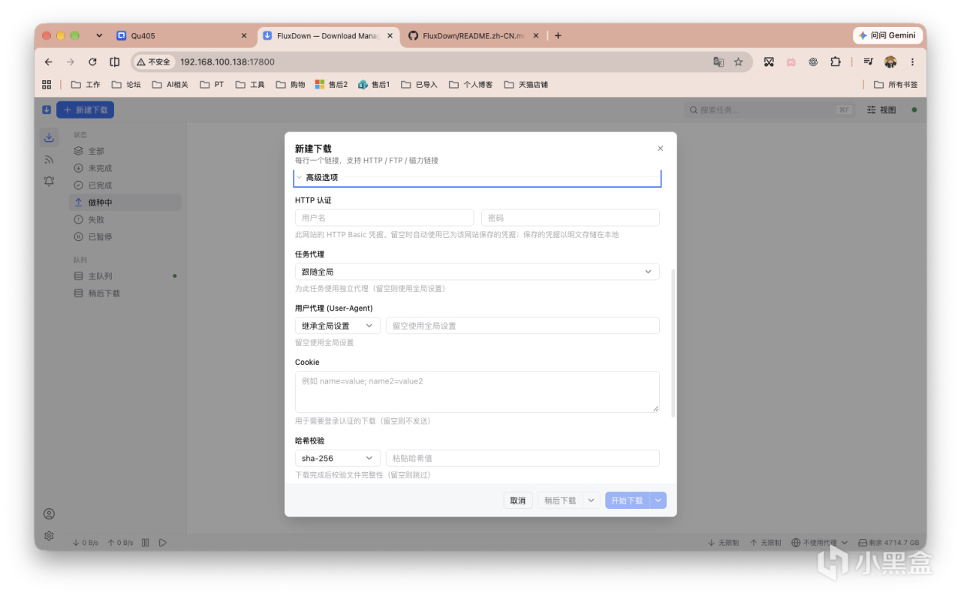Switch to the FluxDown/README.zh-CN.md tab
This screenshot has height=596, width=961.
pos(473,35)
